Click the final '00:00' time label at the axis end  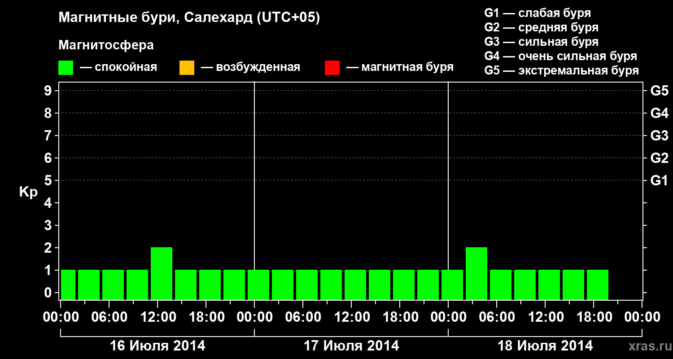pyautogui.click(x=642, y=317)
